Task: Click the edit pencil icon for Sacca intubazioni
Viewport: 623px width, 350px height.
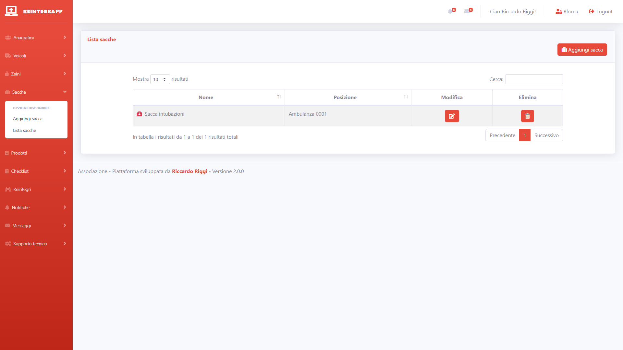Action: (x=452, y=116)
